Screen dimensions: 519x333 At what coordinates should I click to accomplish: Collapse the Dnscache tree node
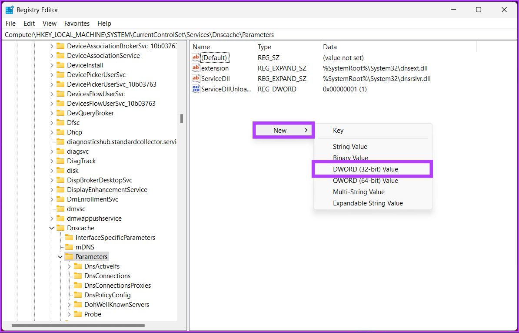52,228
